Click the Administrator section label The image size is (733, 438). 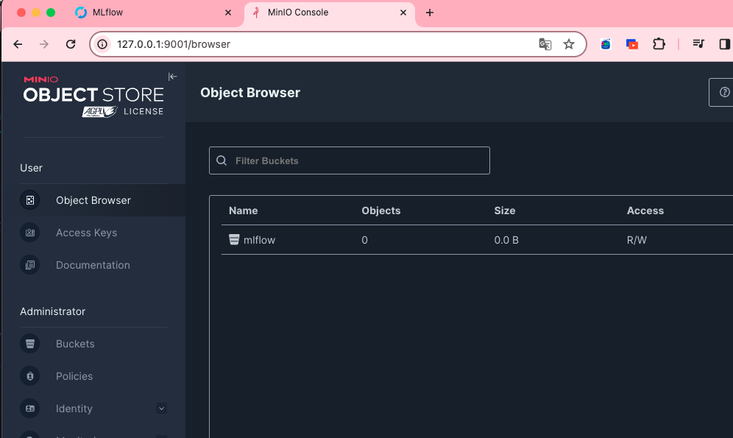point(52,311)
